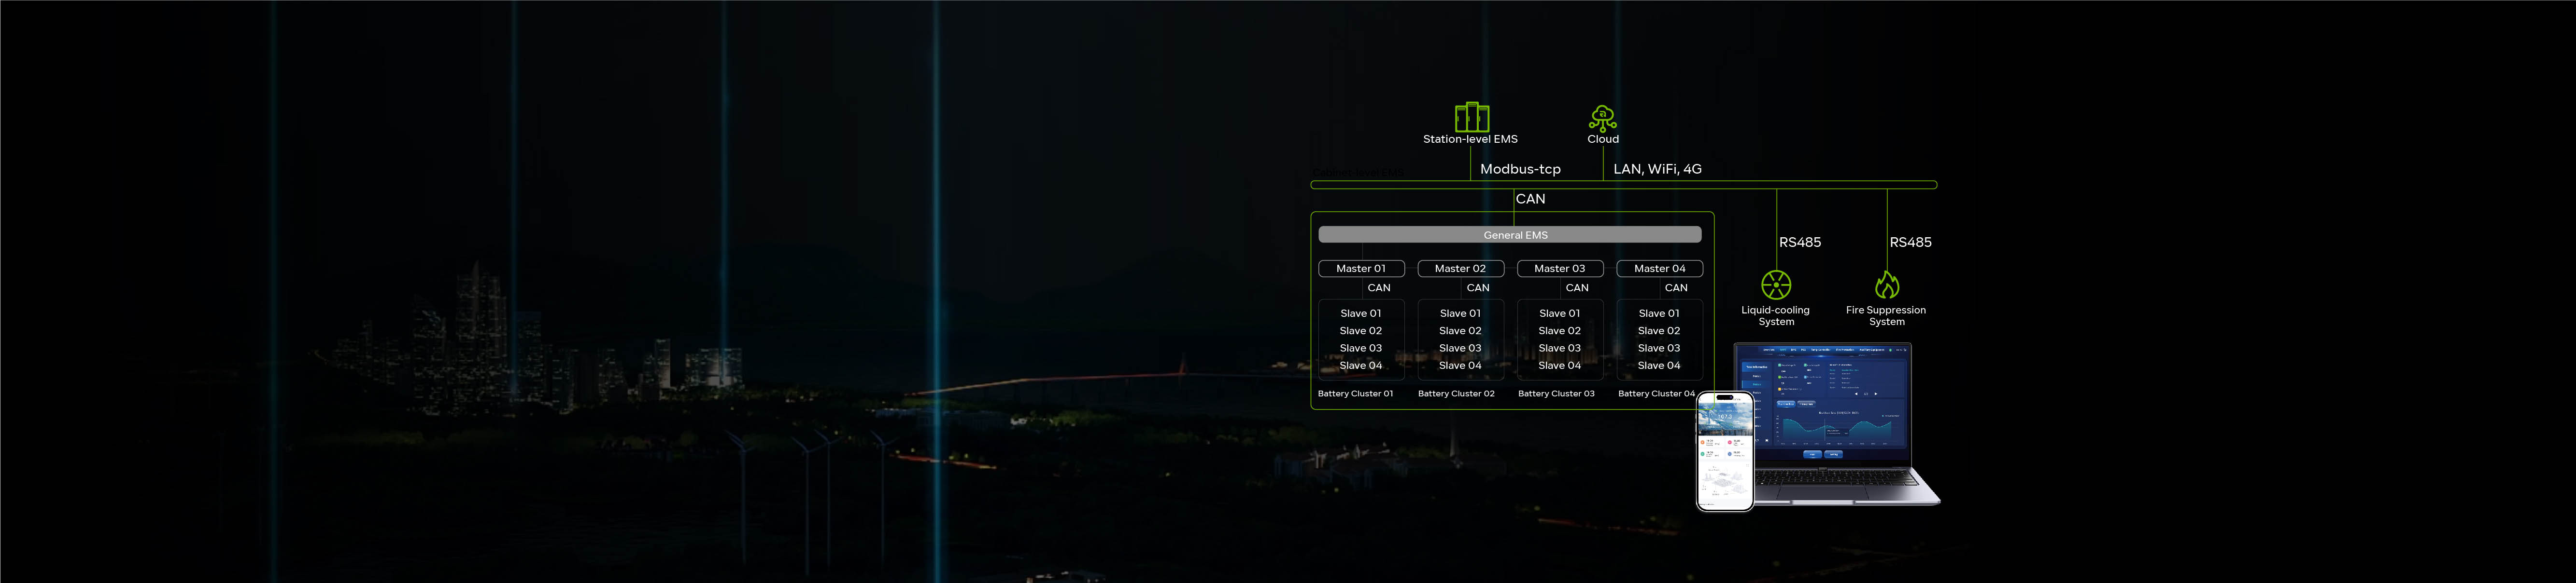The image size is (2576, 583).
Task: Click the 'Liquid-cooling System' text label
Action: point(1776,315)
